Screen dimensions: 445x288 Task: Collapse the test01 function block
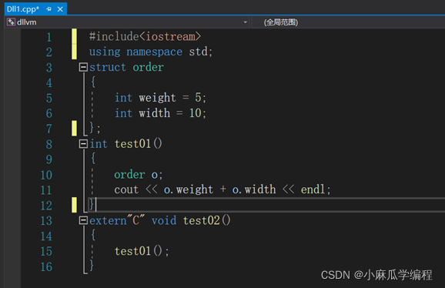83,144
